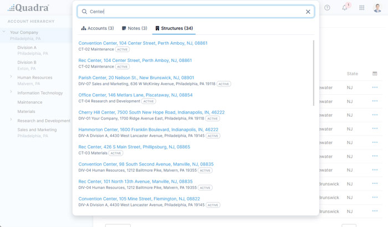
Task: Switch to the Notes (3) tab
Action: (x=135, y=28)
